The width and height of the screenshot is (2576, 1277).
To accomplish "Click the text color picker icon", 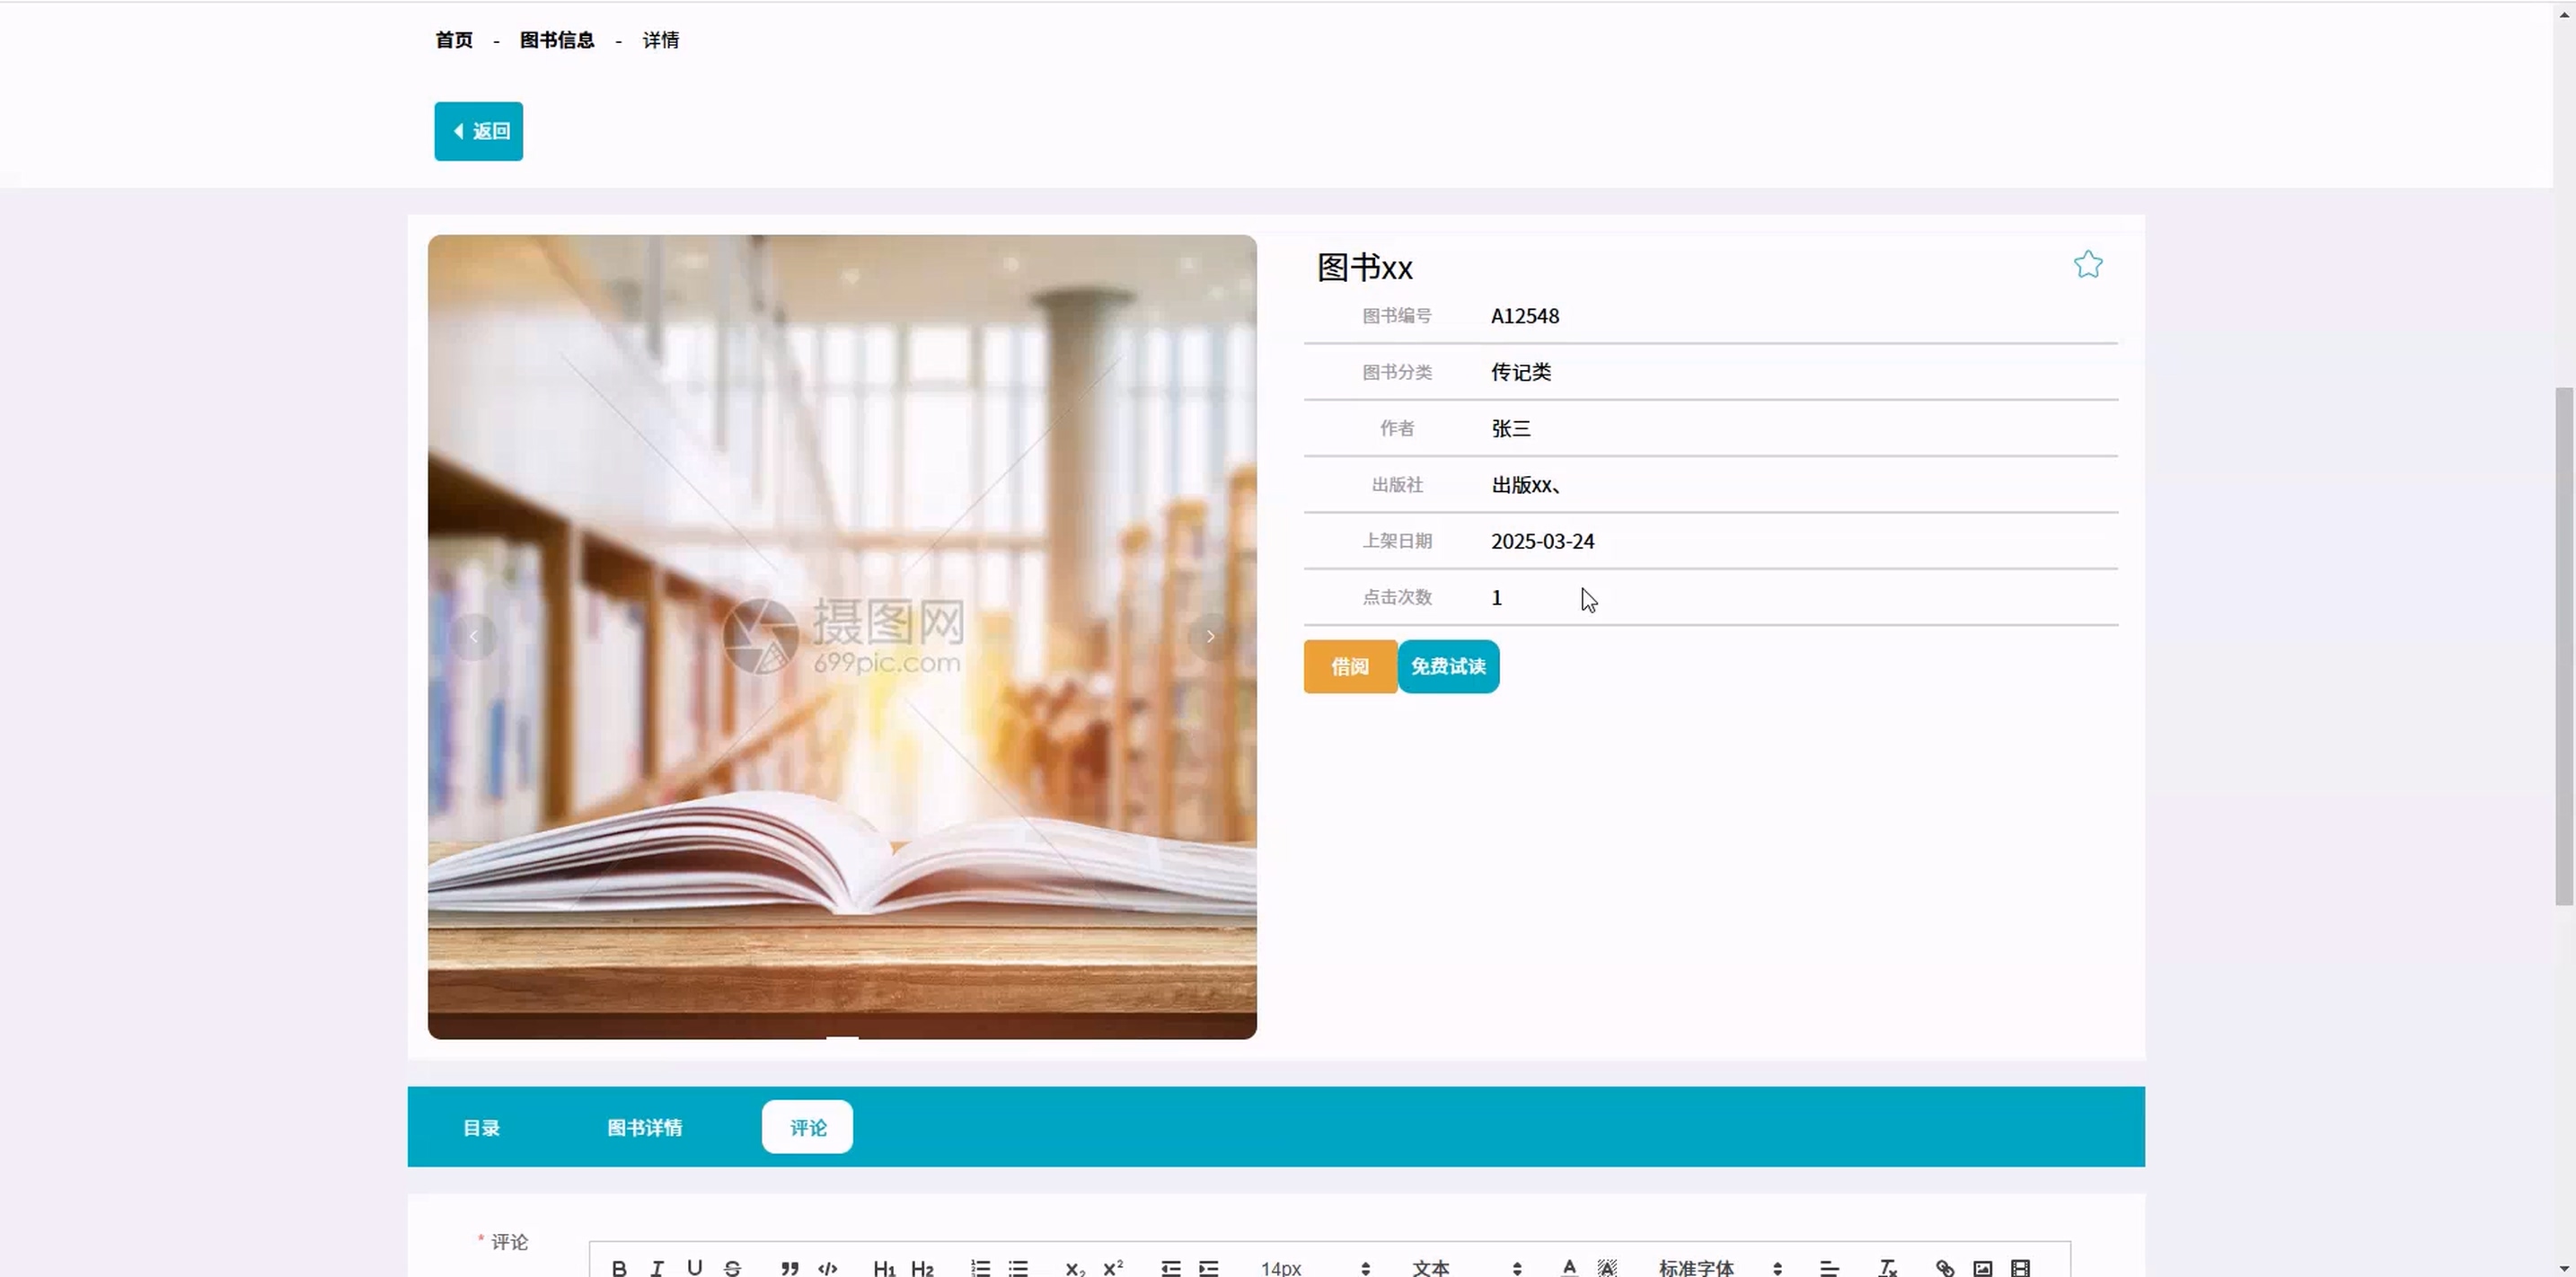I will click(1569, 1267).
